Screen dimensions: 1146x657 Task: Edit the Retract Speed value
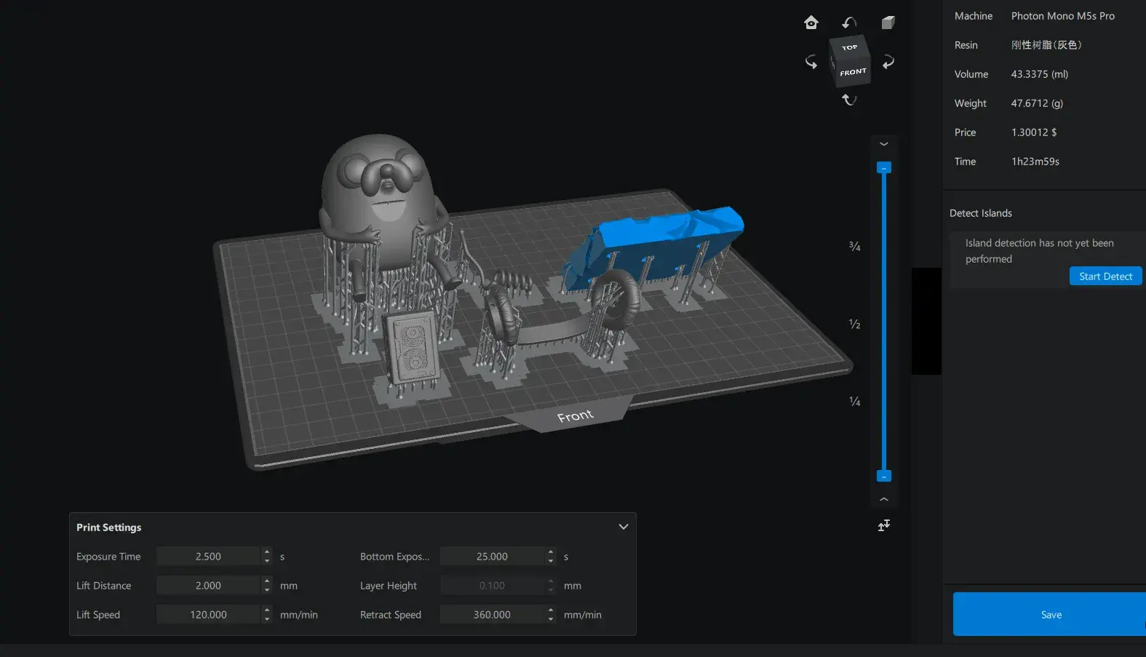click(x=492, y=615)
